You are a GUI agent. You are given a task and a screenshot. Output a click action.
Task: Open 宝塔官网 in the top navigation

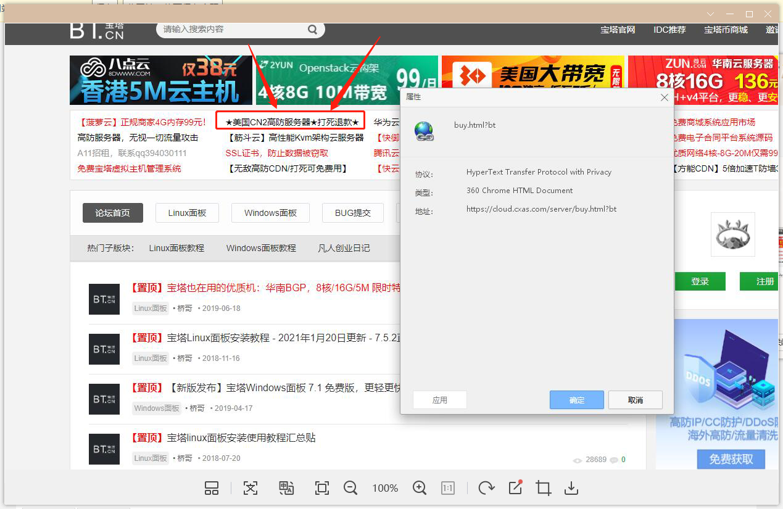[x=618, y=30]
